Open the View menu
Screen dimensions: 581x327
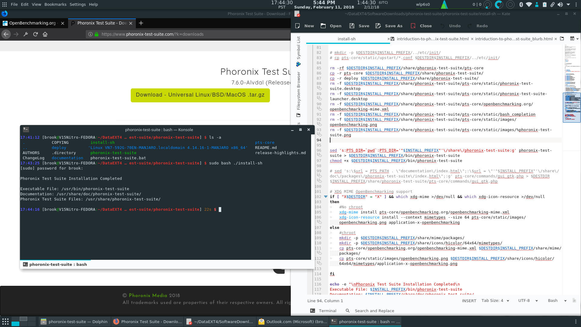tap(36, 4)
